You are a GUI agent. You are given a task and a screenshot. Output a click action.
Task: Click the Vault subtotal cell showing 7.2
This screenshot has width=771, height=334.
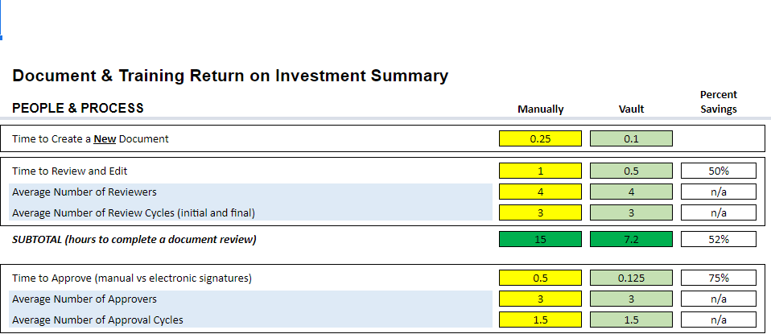pos(631,239)
